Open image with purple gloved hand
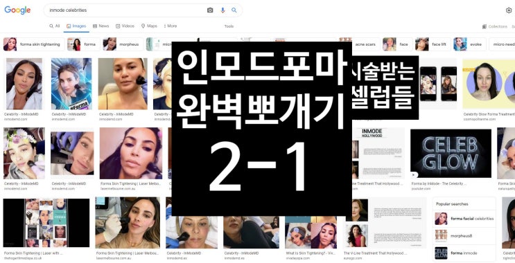Screen dimensions: 515x263 pyautogui.click(x=72, y=153)
